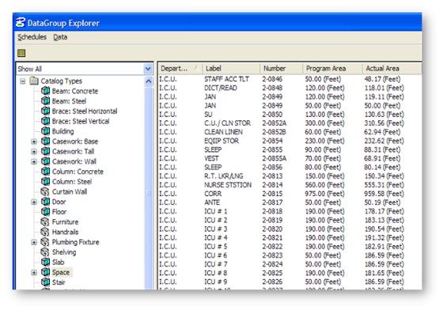The image size is (443, 310).
Task: Click the DataGroup Explorer title bar logo
Action: pyautogui.click(x=21, y=22)
